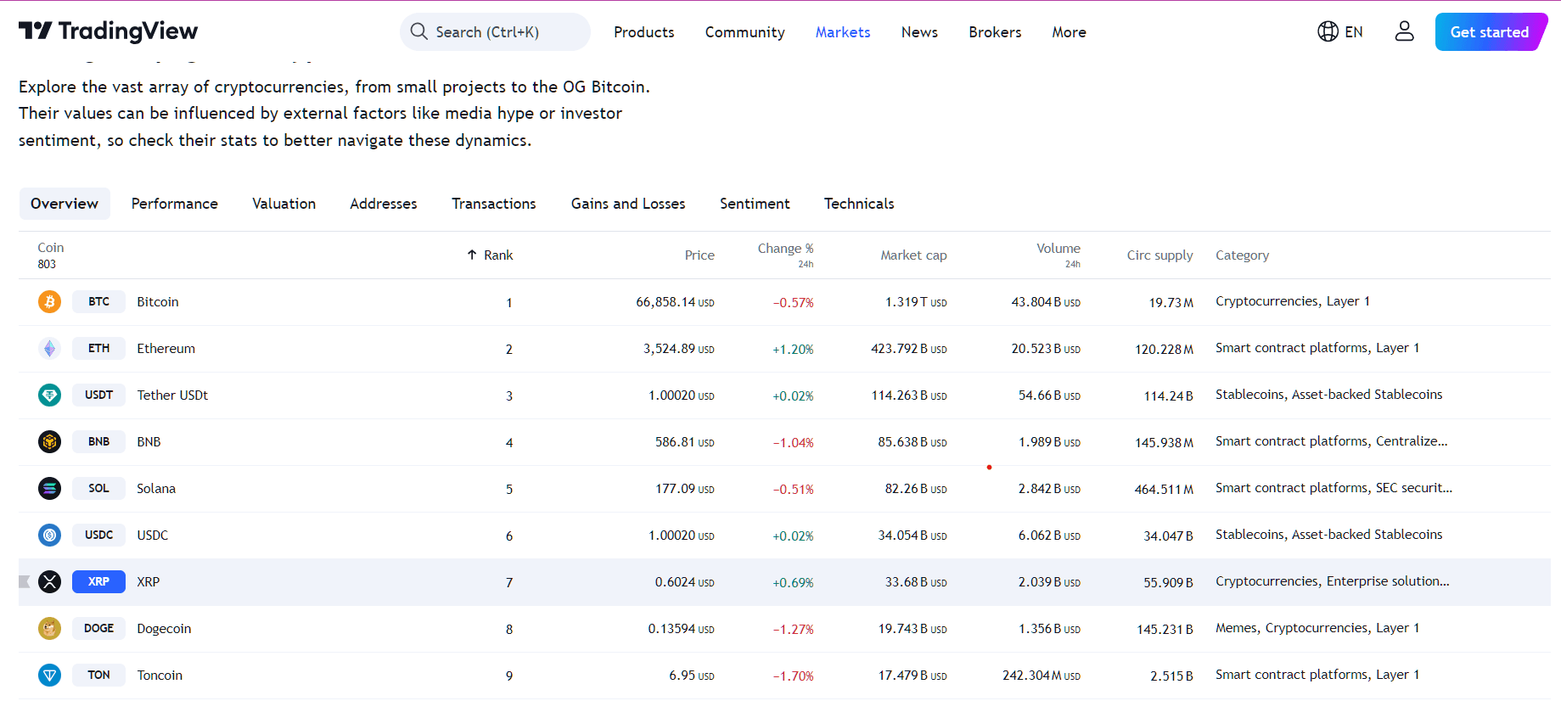Viewport: 1561px width, 701px height.
Task: Open the Community menu
Action: point(745,32)
